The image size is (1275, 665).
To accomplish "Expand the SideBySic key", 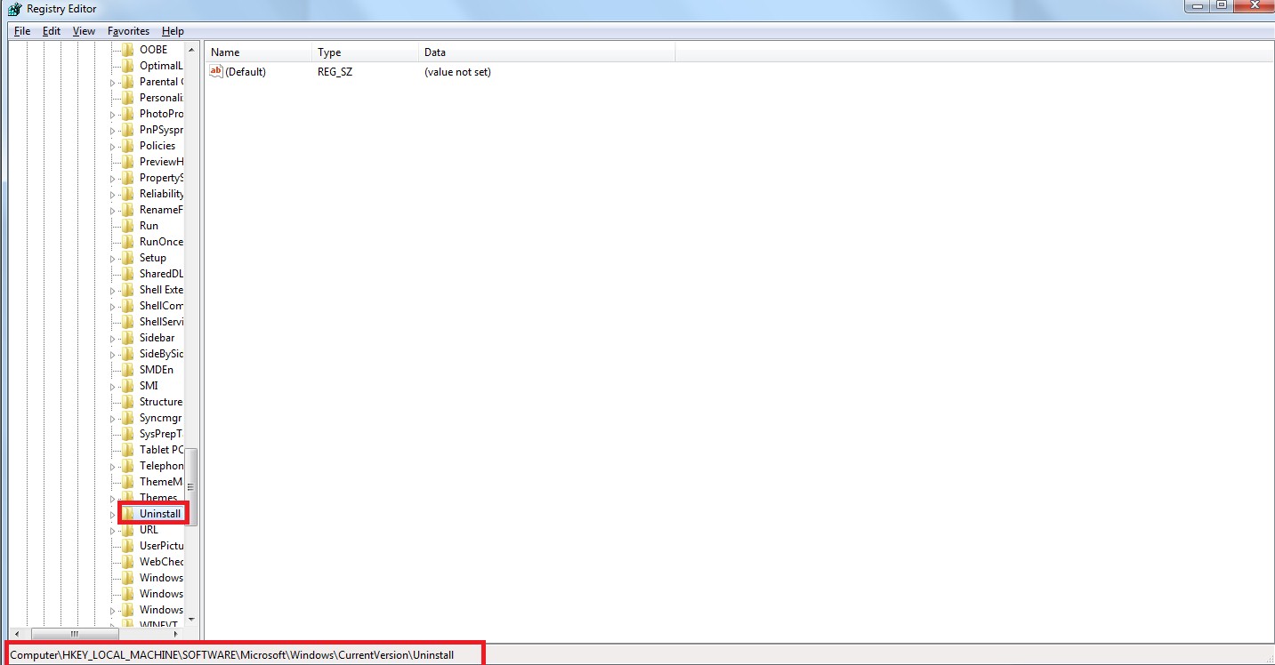I will click(x=113, y=355).
